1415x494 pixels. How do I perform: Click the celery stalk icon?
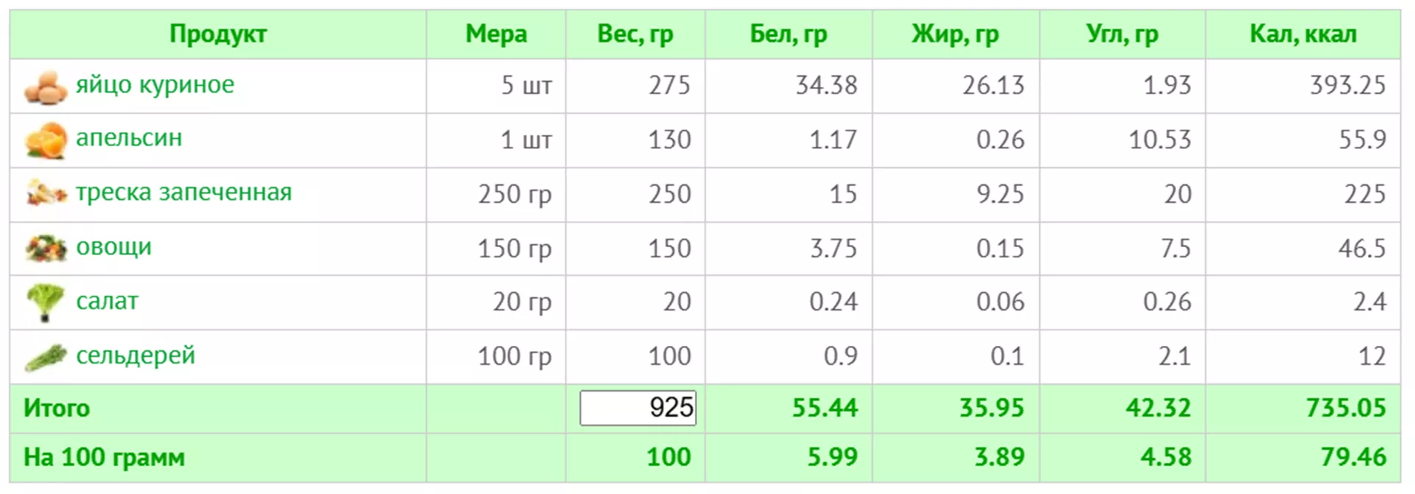coord(46,357)
